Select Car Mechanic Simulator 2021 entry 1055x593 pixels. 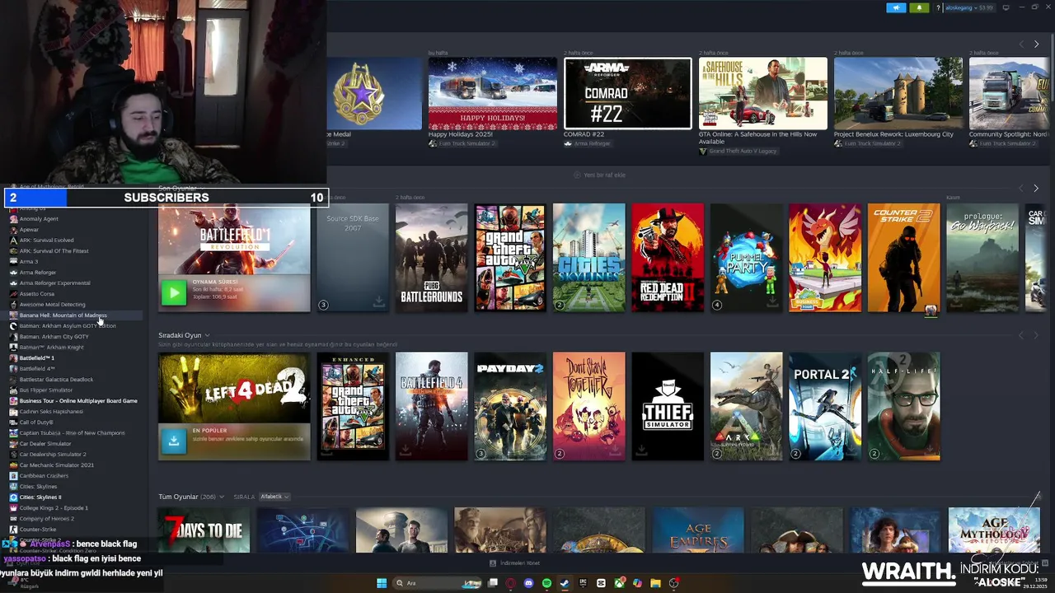pyautogui.click(x=56, y=465)
